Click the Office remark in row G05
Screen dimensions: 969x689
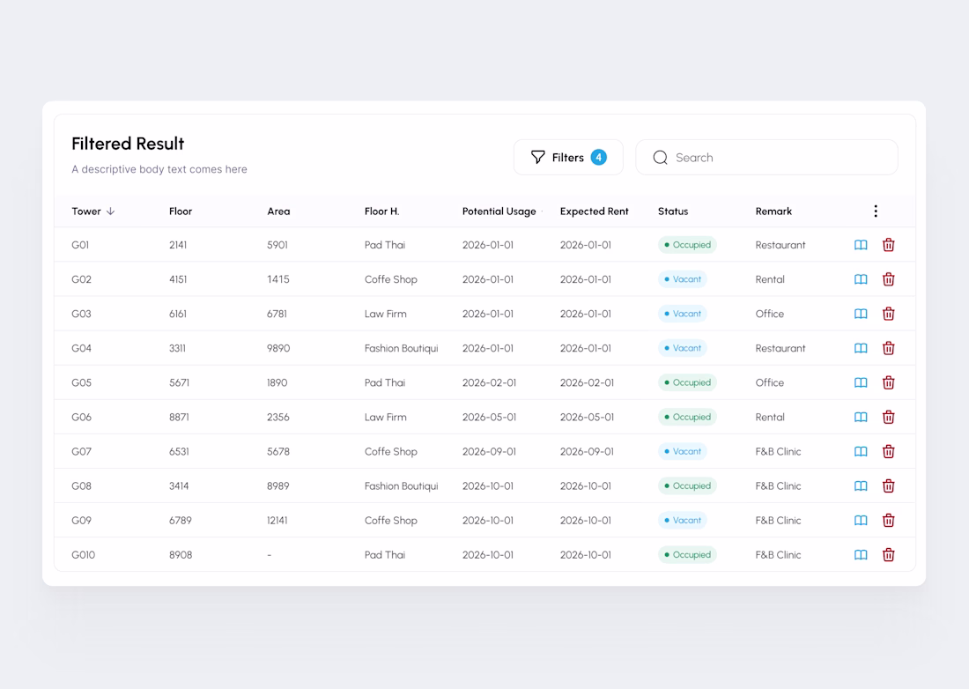(x=770, y=382)
